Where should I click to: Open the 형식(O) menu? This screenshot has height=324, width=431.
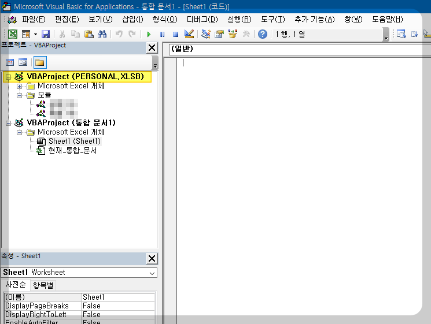[x=165, y=19]
